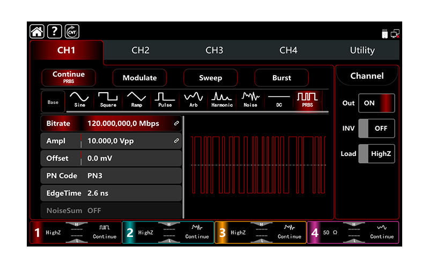Select the Sine waveform icon

[80, 100]
